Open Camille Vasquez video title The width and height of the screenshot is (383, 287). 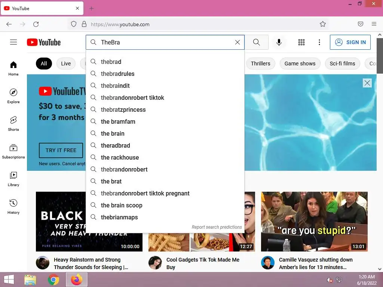[316, 263]
